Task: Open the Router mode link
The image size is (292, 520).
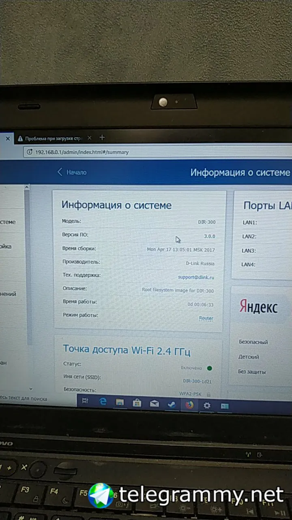Action: 206,318
